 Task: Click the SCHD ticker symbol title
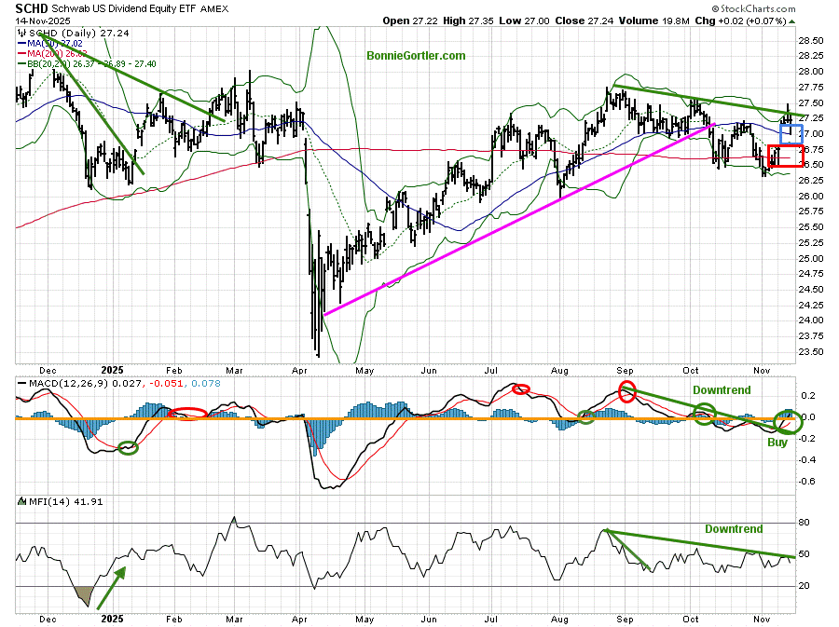point(34,7)
